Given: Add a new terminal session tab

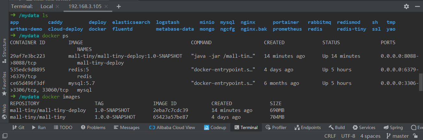Looking at the screenshot, I should pyautogui.click(x=119, y=6).
